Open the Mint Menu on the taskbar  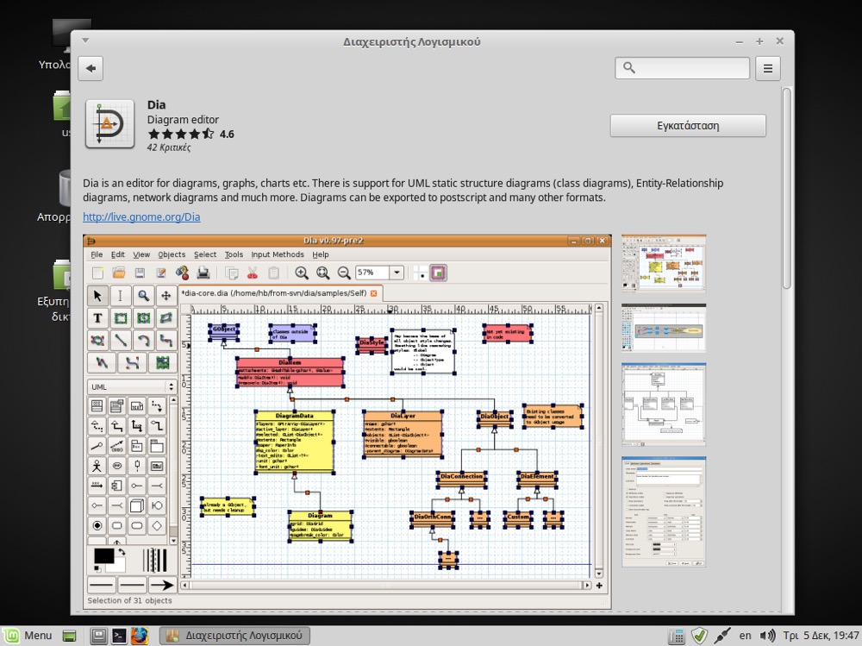pos(29,636)
